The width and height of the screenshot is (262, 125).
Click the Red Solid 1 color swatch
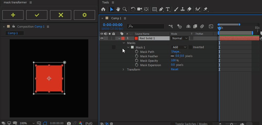136,38
